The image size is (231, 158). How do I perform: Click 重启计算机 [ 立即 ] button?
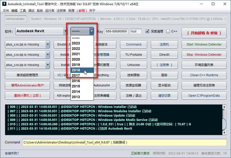(27, 95)
